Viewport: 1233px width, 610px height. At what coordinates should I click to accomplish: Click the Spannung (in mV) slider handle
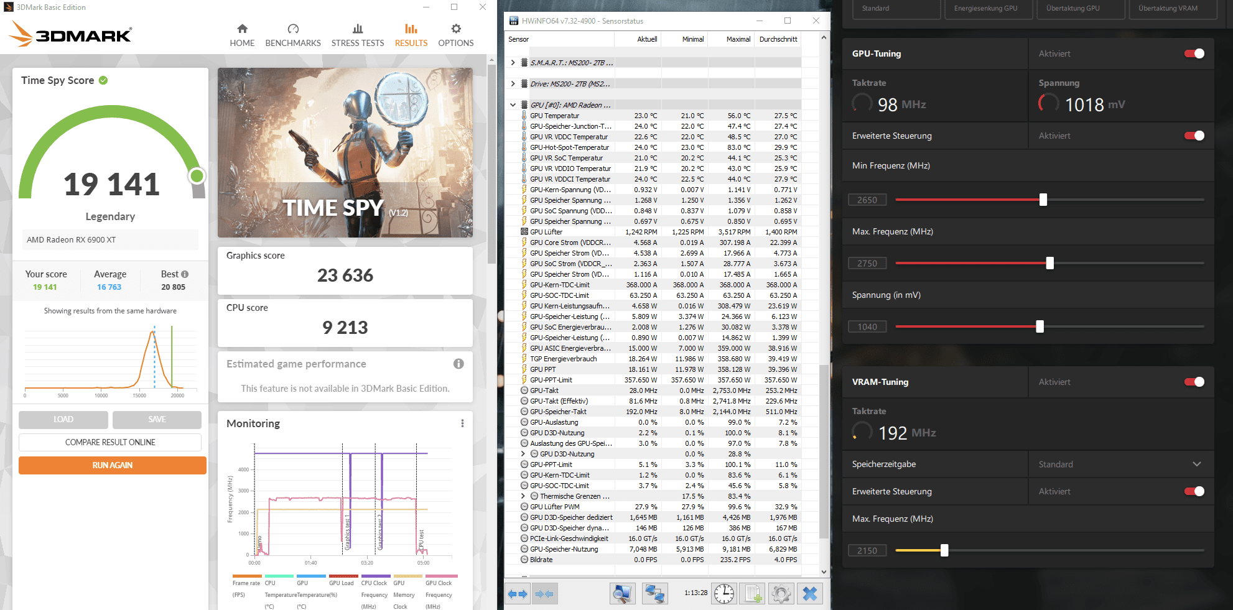pyautogui.click(x=1040, y=326)
